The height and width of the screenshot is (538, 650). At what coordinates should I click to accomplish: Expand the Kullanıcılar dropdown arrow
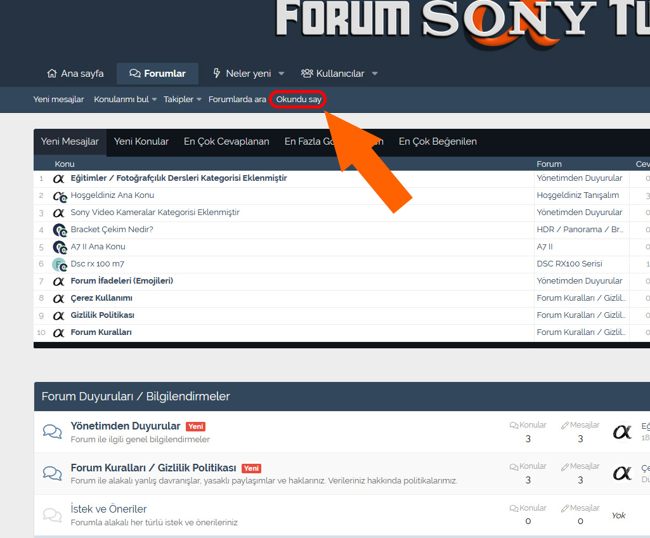pyautogui.click(x=375, y=74)
